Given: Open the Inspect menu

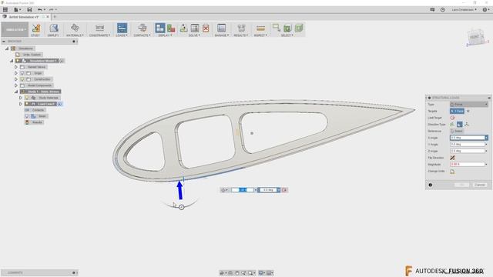Looking at the screenshot, I should 260,35.
